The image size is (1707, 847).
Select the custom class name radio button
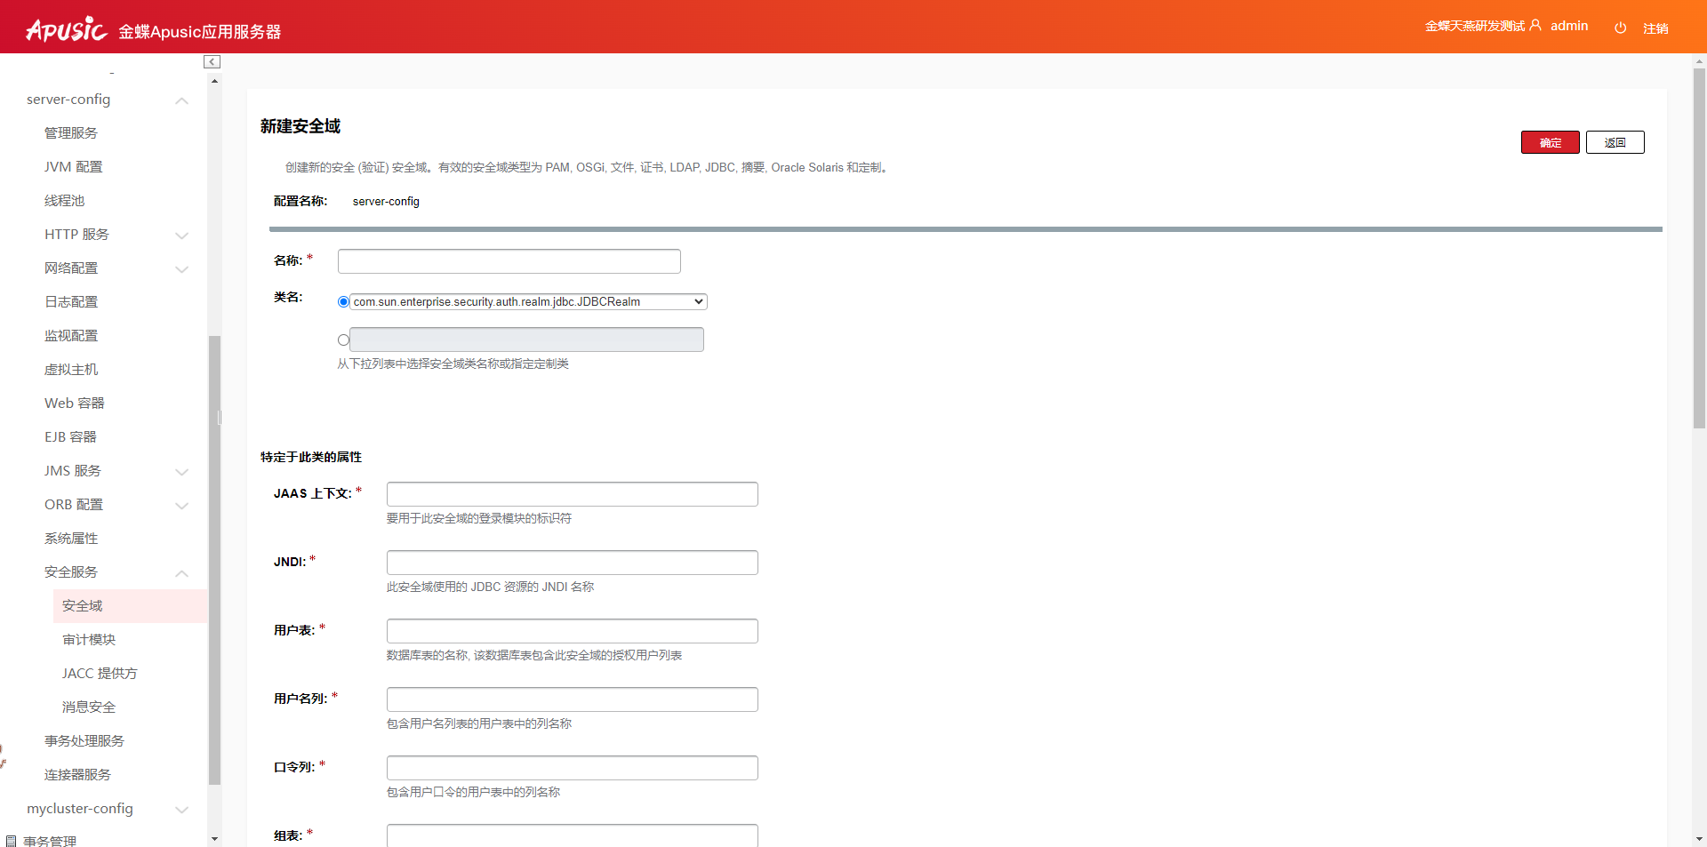tap(343, 340)
